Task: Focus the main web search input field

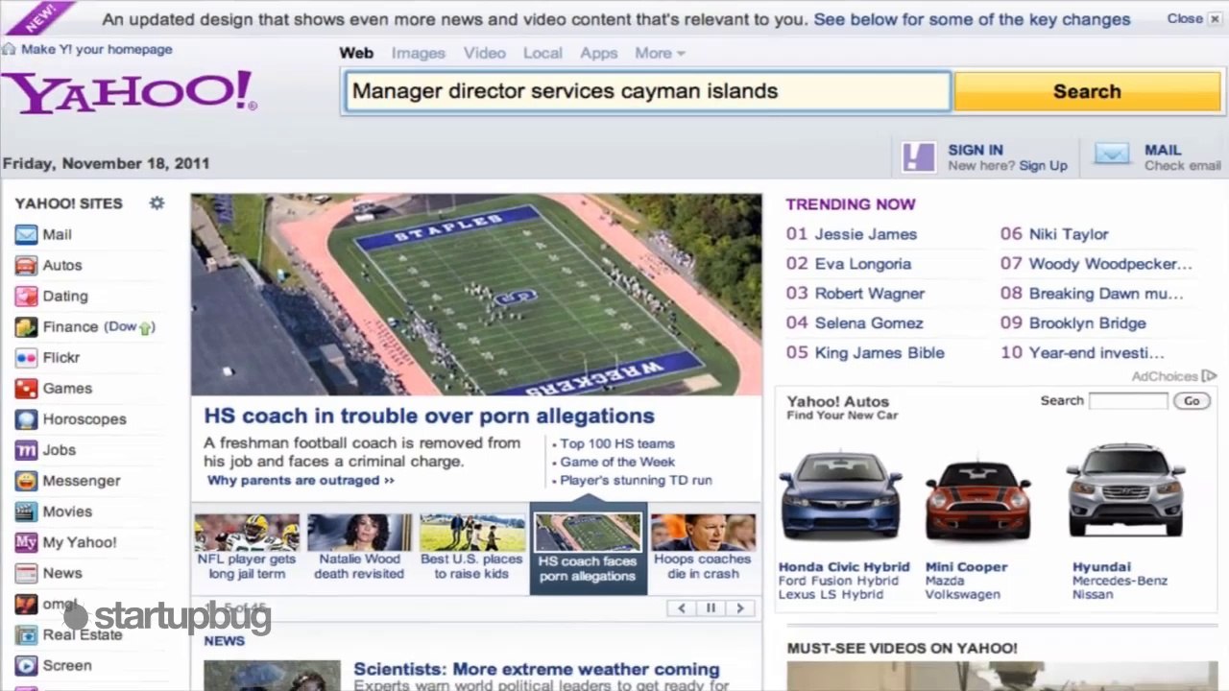Action: point(647,91)
